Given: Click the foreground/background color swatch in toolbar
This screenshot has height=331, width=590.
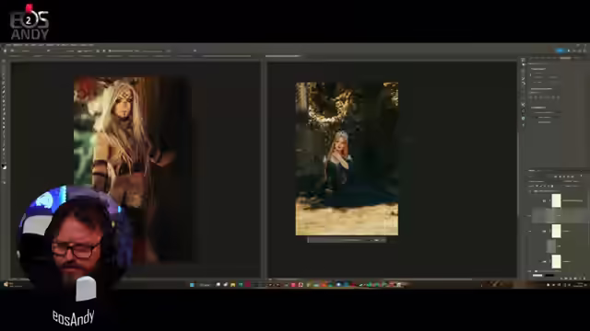Looking at the screenshot, I should click(x=4, y=166).
